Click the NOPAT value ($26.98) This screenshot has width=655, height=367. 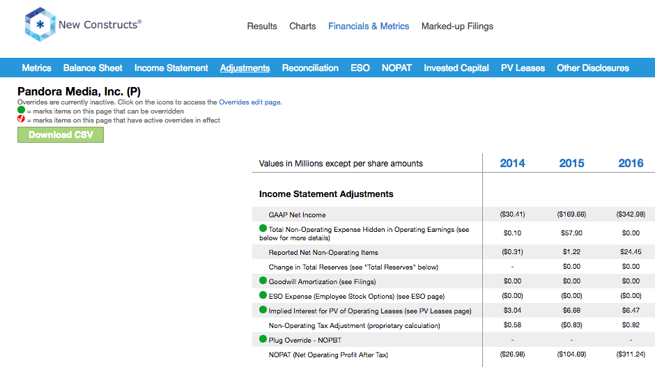pos(512,354)
